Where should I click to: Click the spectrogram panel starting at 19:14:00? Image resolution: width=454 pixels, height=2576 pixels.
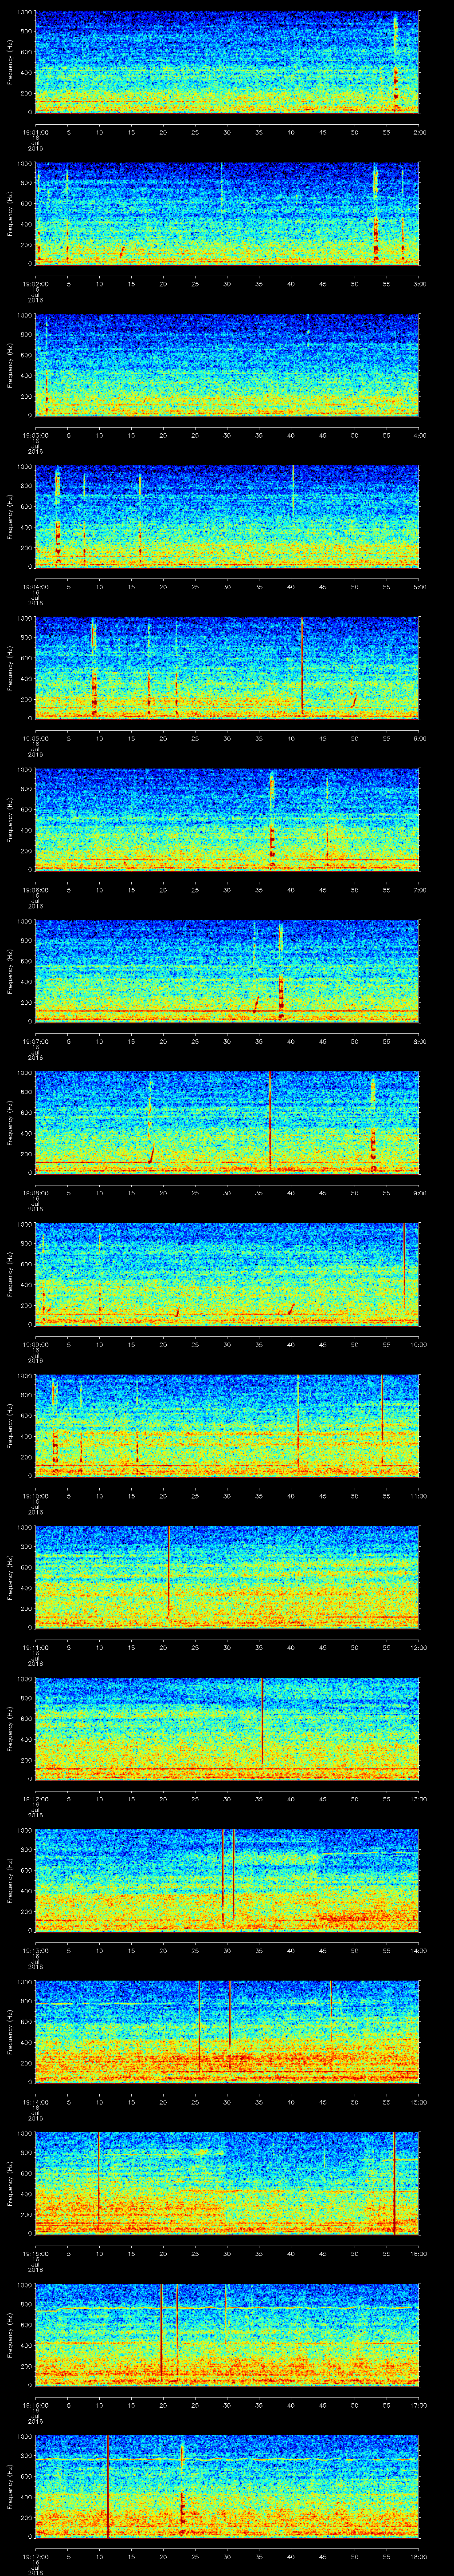click(227, 2032)
